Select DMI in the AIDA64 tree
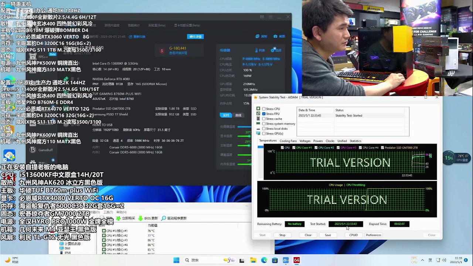The height and width of the screenshot is (266, 473). click(67, 249)
